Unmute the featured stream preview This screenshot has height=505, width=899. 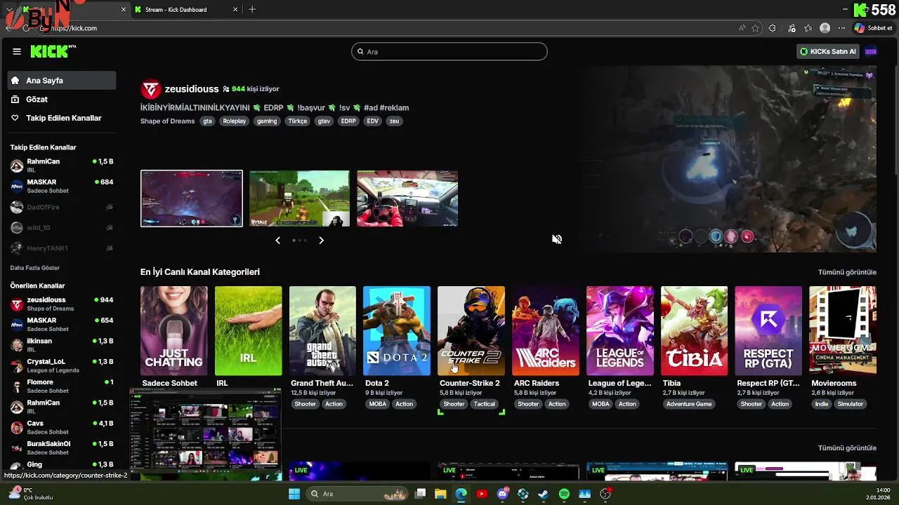pyautogui.click(x=557, y=239)
